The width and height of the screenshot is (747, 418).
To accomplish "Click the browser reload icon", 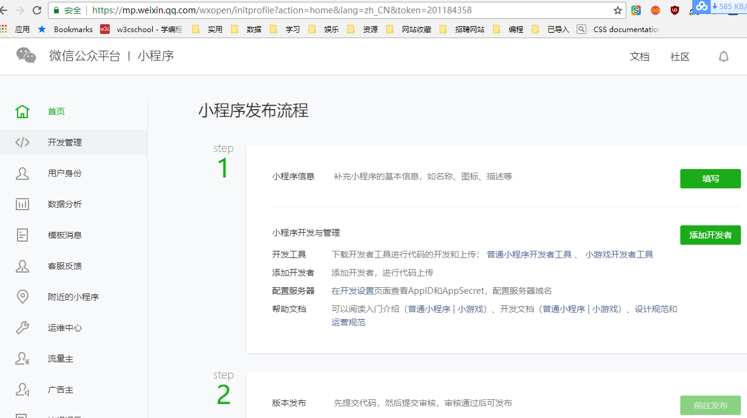I will (37, 10).
